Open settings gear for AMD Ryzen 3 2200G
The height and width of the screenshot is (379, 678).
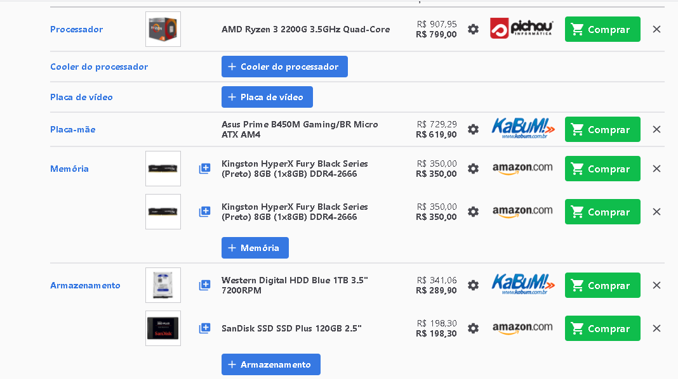[x=473, y=29]
